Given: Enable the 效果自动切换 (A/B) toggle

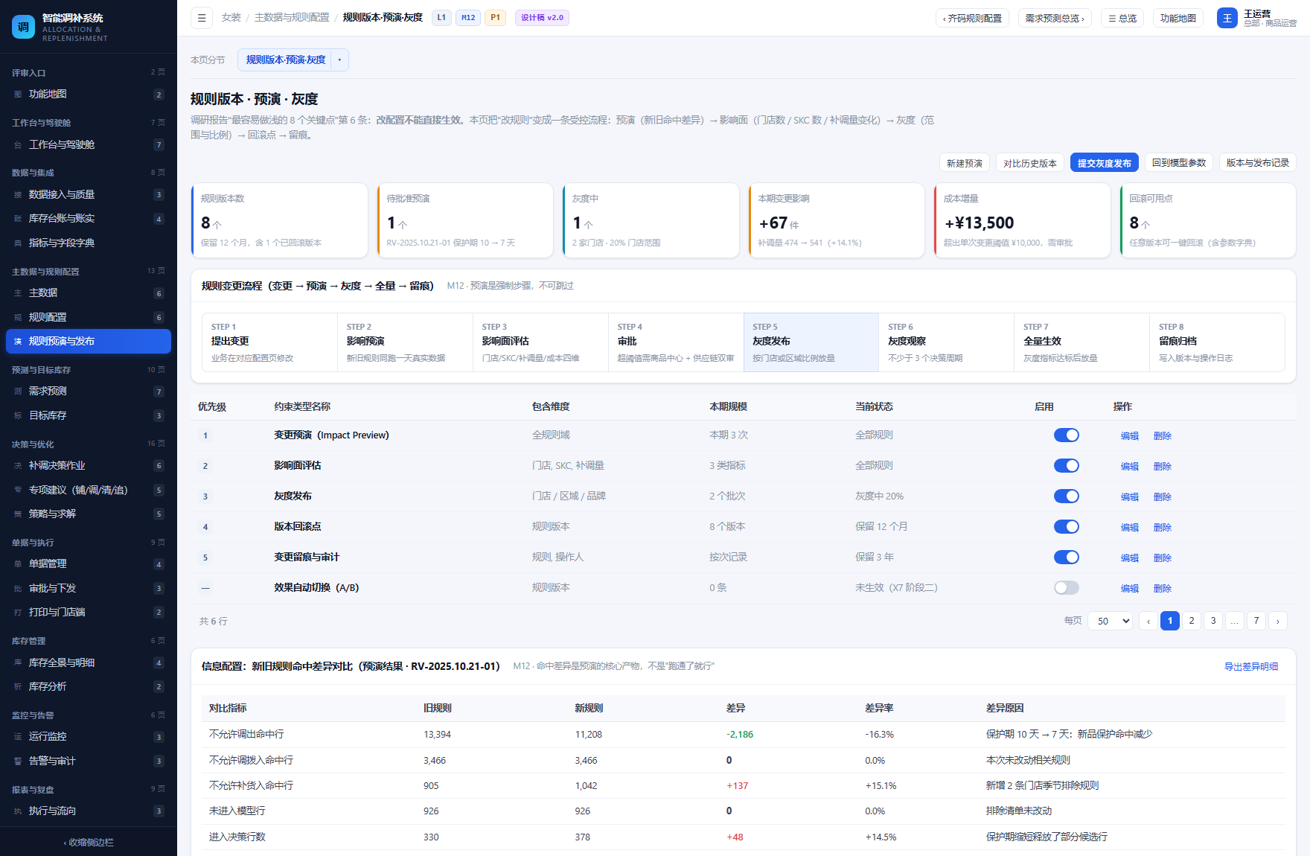Looking at the screenshot, I should (1066, 588).
